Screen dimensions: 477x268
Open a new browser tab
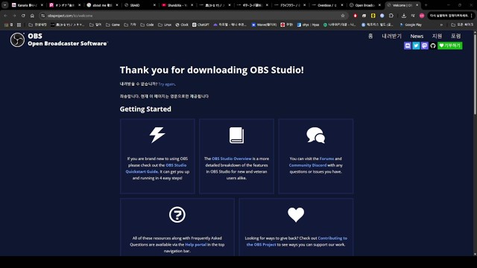coord(426,5)
